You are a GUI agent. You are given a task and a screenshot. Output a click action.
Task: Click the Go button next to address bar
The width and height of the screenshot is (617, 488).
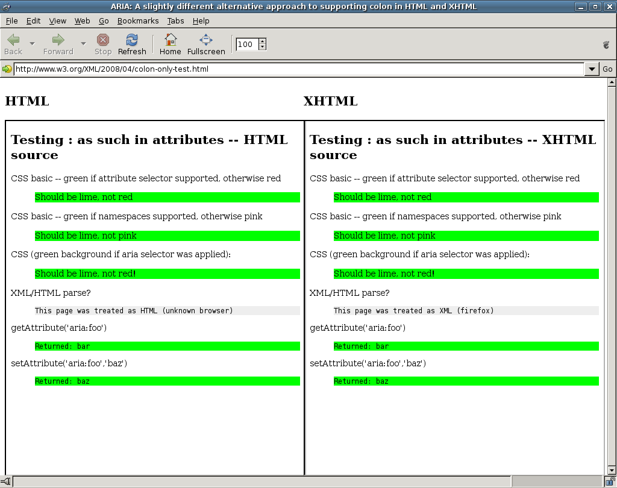607,69
